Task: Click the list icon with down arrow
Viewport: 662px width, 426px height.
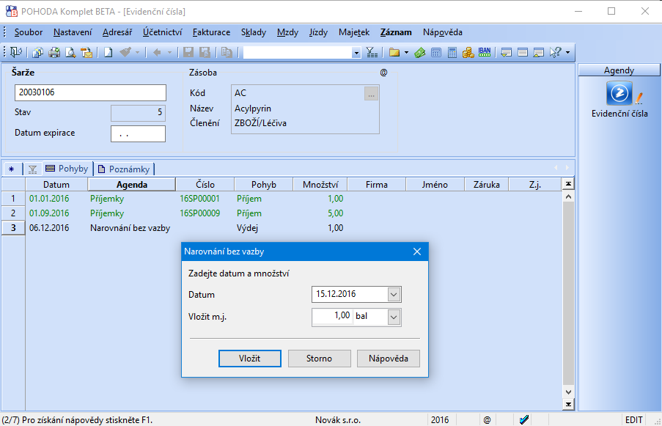Action: 506,52
